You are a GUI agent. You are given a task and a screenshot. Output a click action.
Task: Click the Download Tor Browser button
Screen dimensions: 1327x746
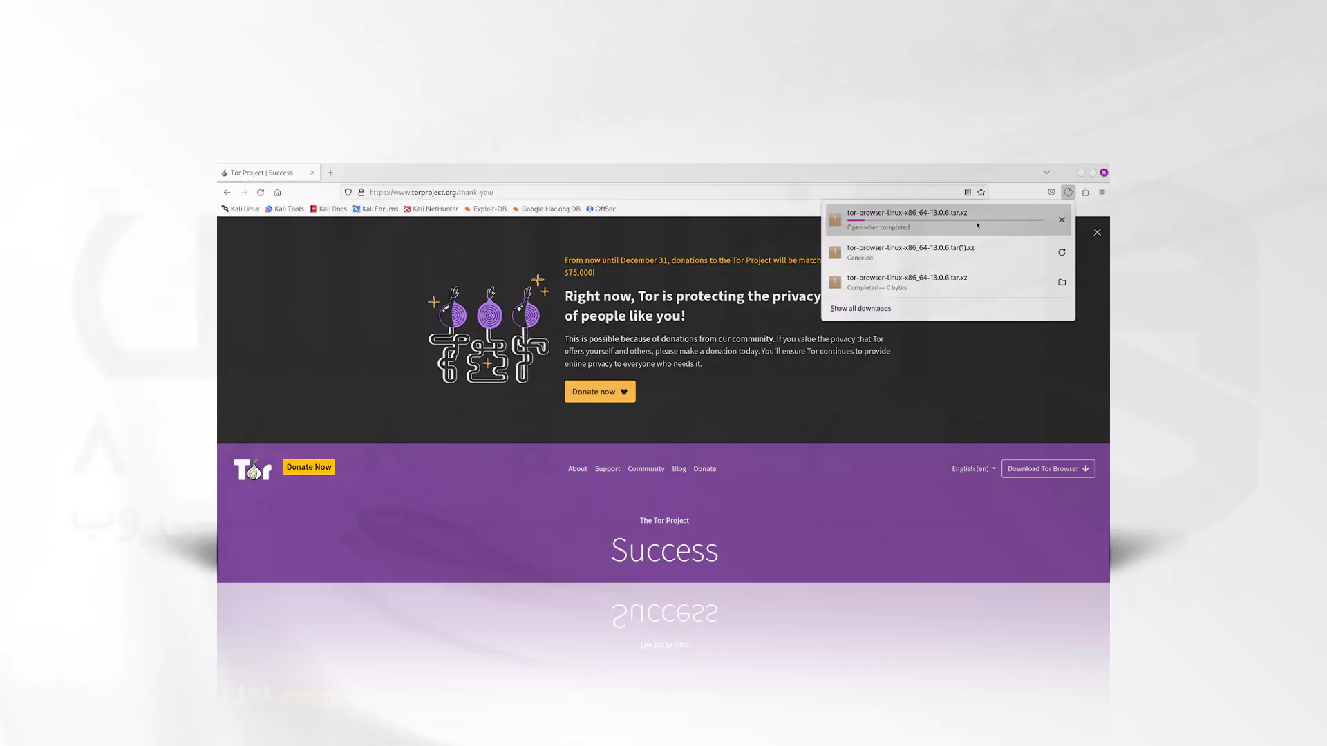coord(1046,468)
